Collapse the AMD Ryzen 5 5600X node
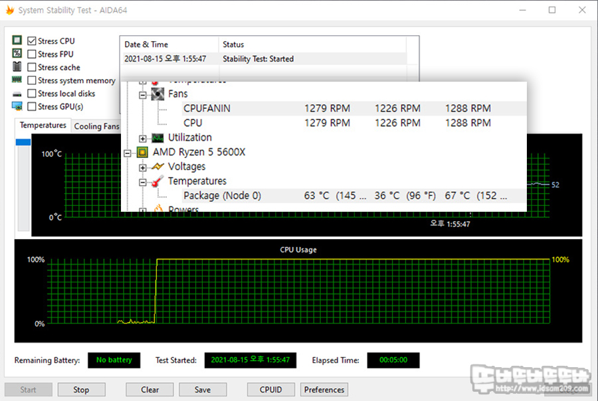The width and height of the screenshot is (598, 401). click(128, 153)
